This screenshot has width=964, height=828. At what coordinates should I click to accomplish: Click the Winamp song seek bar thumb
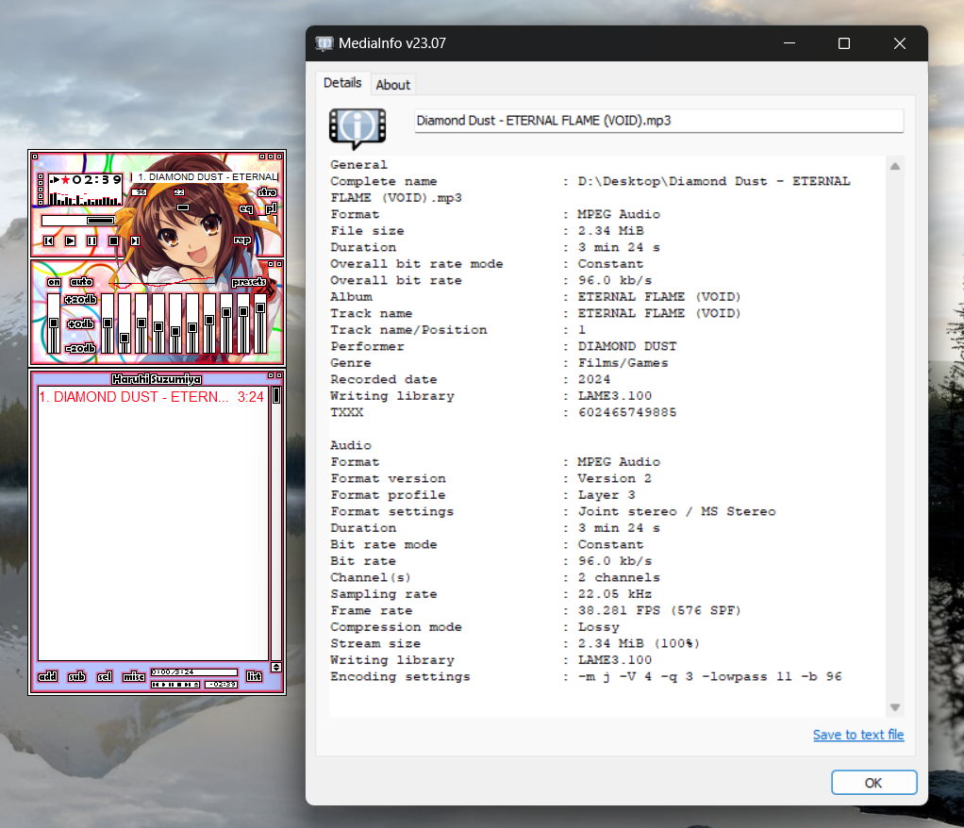point(100,221)
